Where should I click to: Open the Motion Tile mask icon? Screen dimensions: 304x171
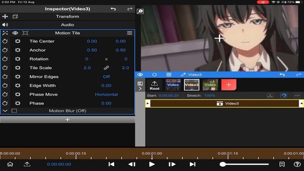tap(25, 33)
